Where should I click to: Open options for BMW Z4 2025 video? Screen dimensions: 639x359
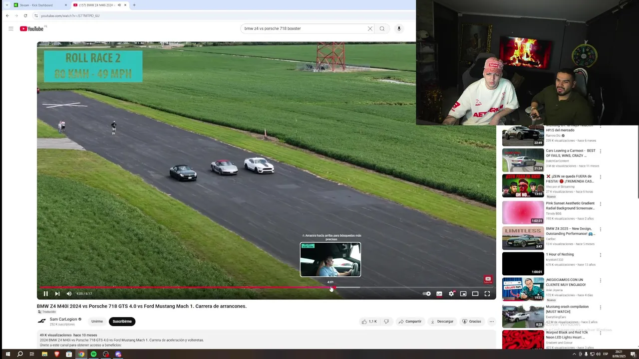click(600, 229)
